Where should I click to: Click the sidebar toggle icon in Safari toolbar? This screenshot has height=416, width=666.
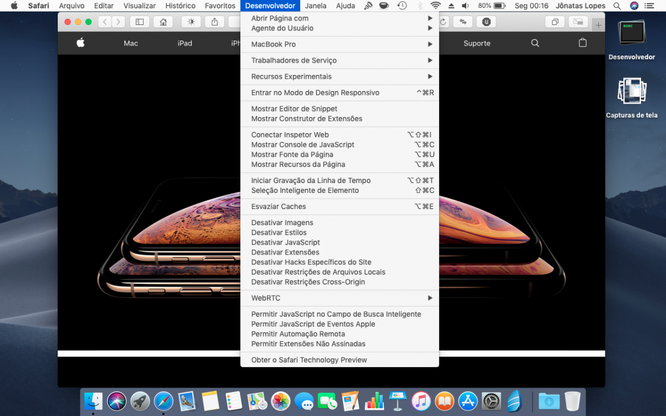(139, 22)
